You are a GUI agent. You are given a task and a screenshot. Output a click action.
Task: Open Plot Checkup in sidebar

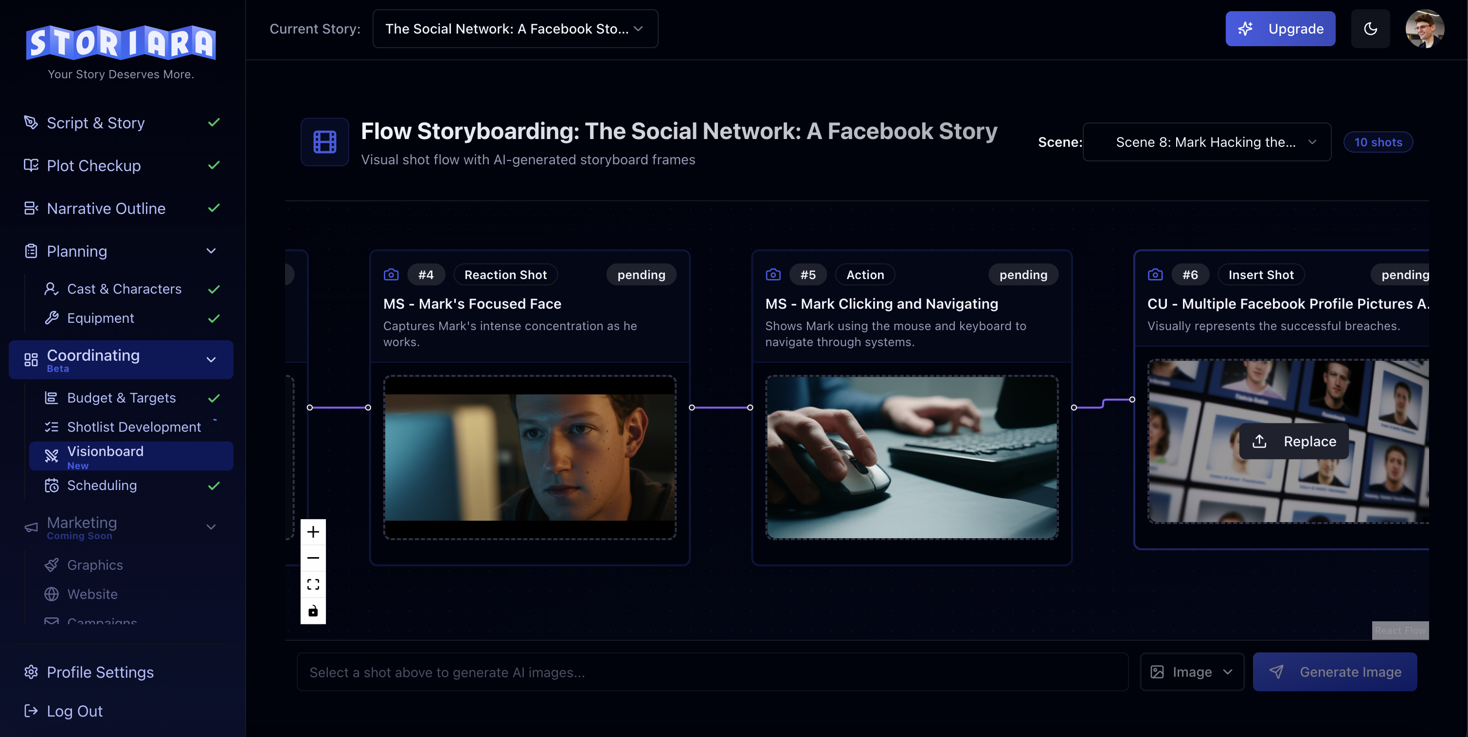pos(121,165)
